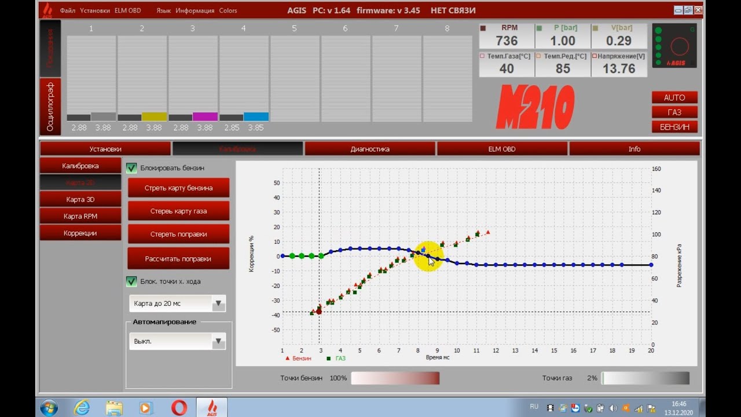The image size is (741, 417).
Task: Click the red ГАЗ mode button
Action: pyautogui.click(x=674, y=112)
